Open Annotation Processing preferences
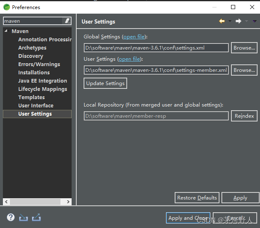Image resolution: width=260 pixels, height=228 pixels. point(45,40)
